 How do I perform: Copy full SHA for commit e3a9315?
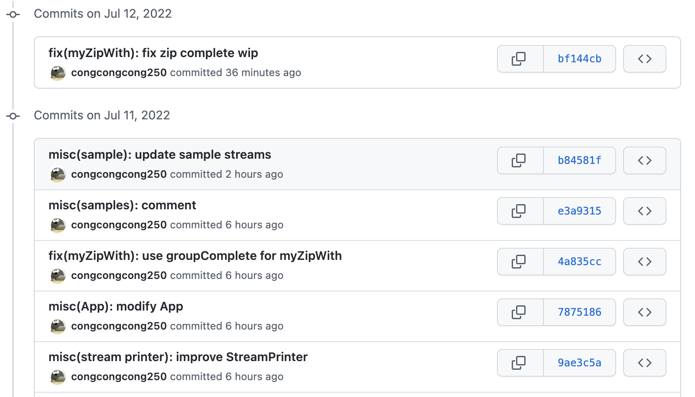pos(519,211)
